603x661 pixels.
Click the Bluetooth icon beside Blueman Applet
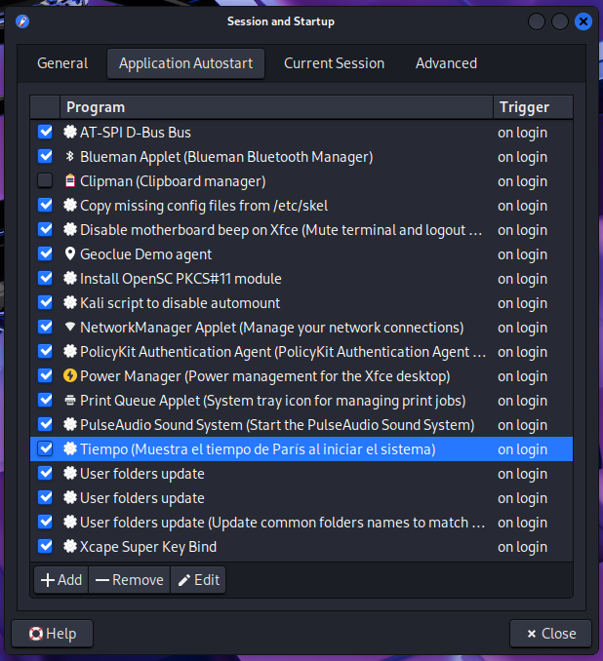(70, 157)
